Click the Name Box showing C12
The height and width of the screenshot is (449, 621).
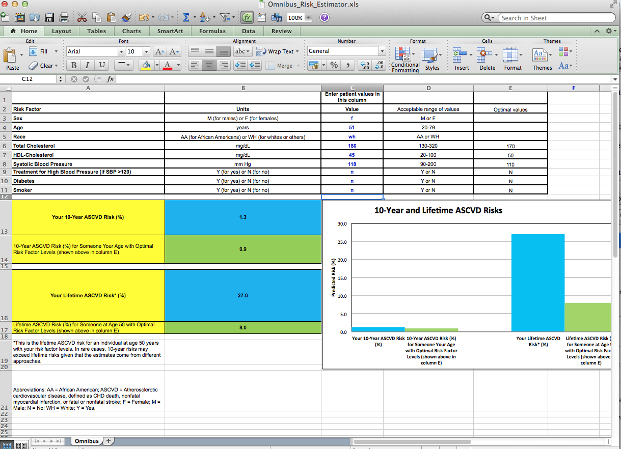pos(28,79)
